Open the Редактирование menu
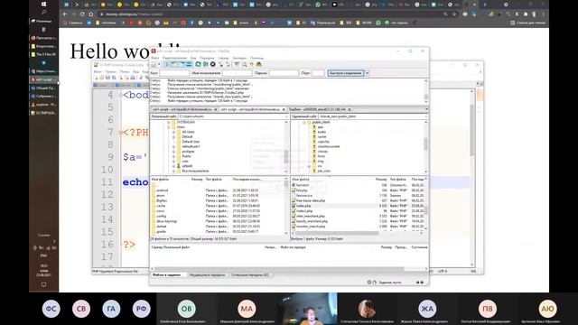The height and width of the screenshot is (325, 578). pyautogui.click(x=174, y=58)
